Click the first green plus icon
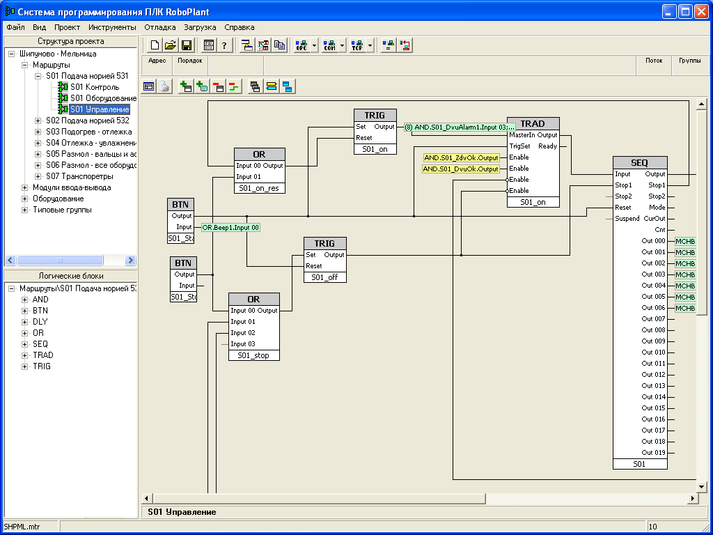 (186, 86)
